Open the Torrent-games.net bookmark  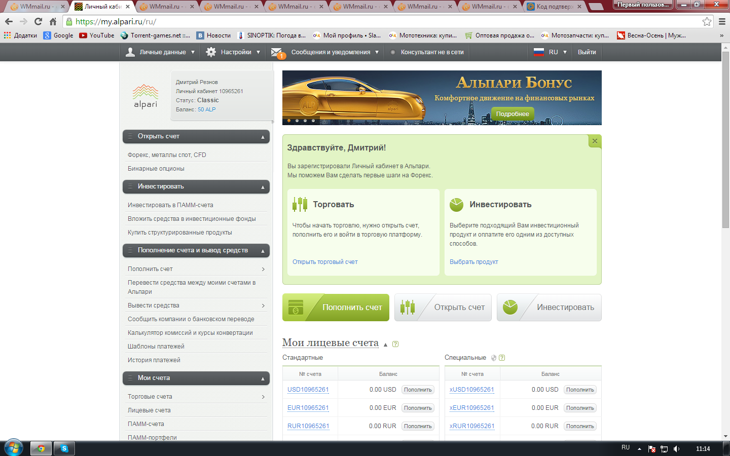point(155,35)
